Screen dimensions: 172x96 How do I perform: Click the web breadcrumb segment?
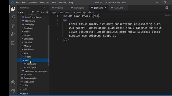[x=68, y=13]
